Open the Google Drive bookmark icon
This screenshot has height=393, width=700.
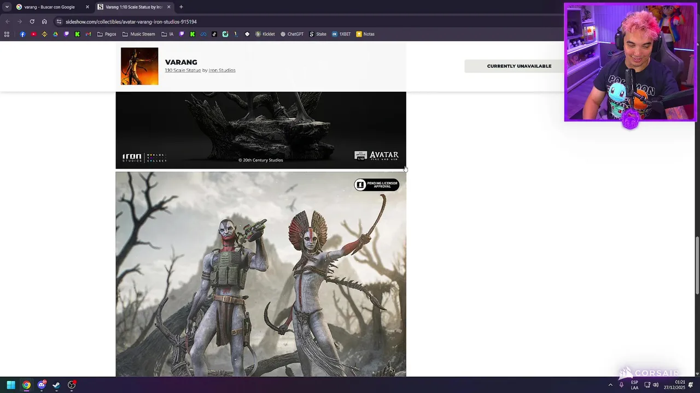(55, 34)
